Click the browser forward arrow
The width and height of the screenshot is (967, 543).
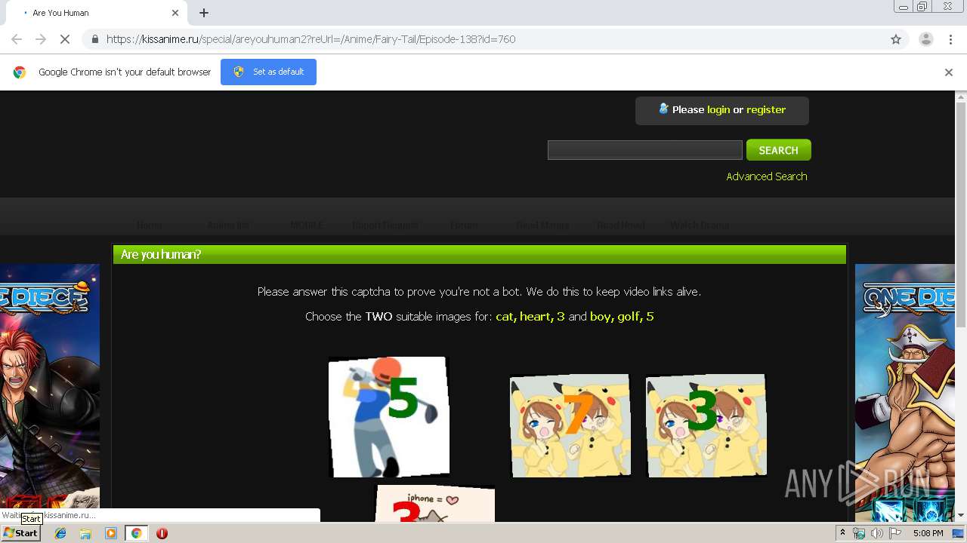pos(41,39)
